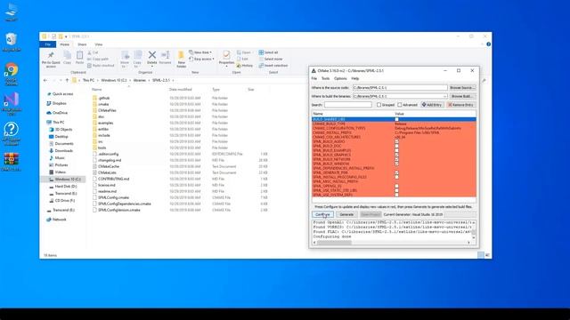Open the Copy to dropdown
This screenshot has width=570, height=320.
(x=137, y=60)
